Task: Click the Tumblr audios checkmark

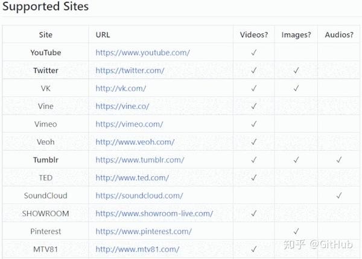Action: [x=339, y=160]
